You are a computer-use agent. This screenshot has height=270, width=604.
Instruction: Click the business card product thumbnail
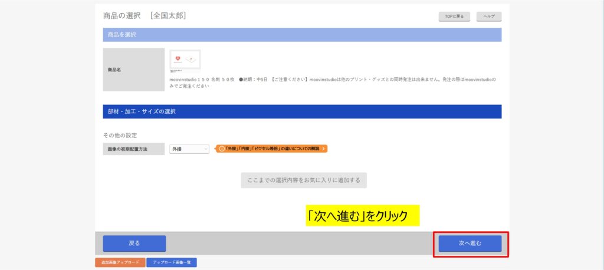click(185, 60)
